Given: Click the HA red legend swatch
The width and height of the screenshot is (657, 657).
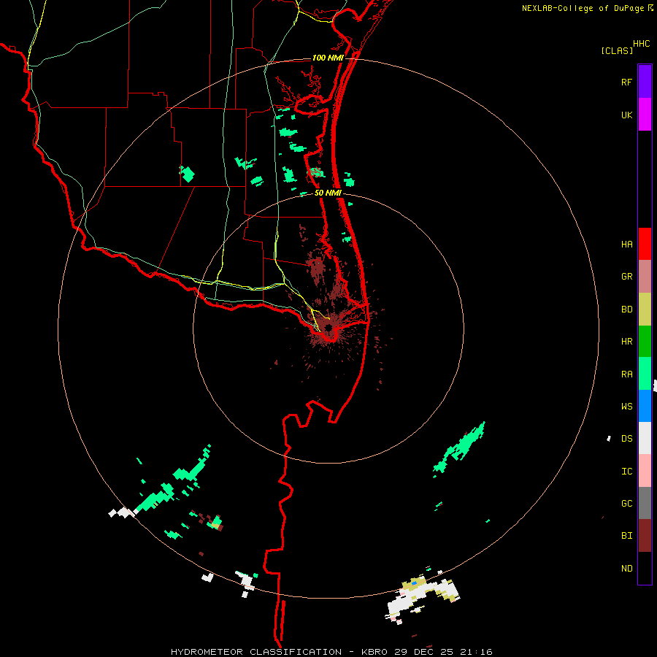Looking at the screenshot, I should click(645, 244).
